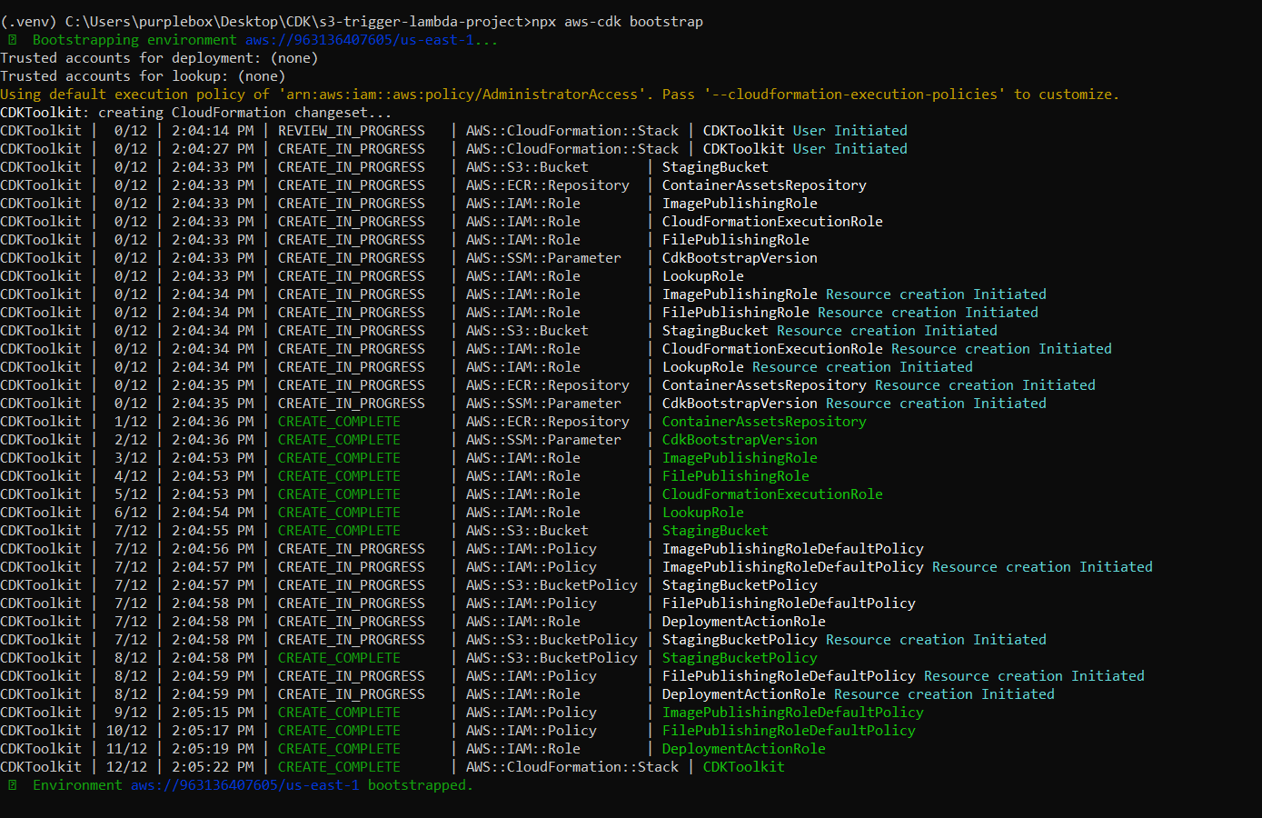This screenshot has height=818, width=1262.
Task: Click the 'REVIEW_IN_PROGRESS' status
Action: coord(352,131)
